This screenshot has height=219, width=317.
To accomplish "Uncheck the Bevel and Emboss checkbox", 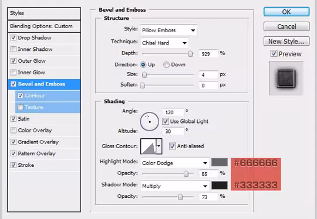I will (x=14, y=84).
